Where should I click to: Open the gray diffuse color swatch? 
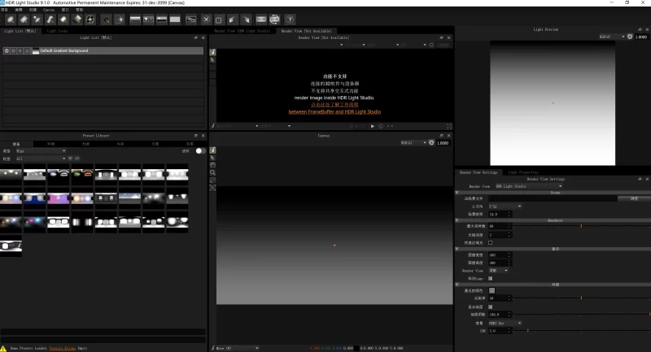pos(492,291)
